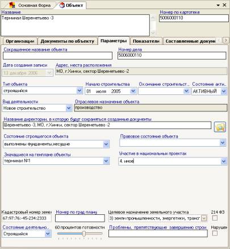Click the Объект tab icon
The width and height of the screenshot is (230, 249).
point(62,5)
